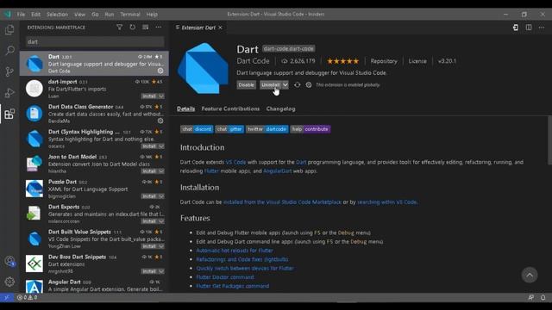
Task: Open the help contribute badge
Action: pyautogui.click(x=310, y=129)
